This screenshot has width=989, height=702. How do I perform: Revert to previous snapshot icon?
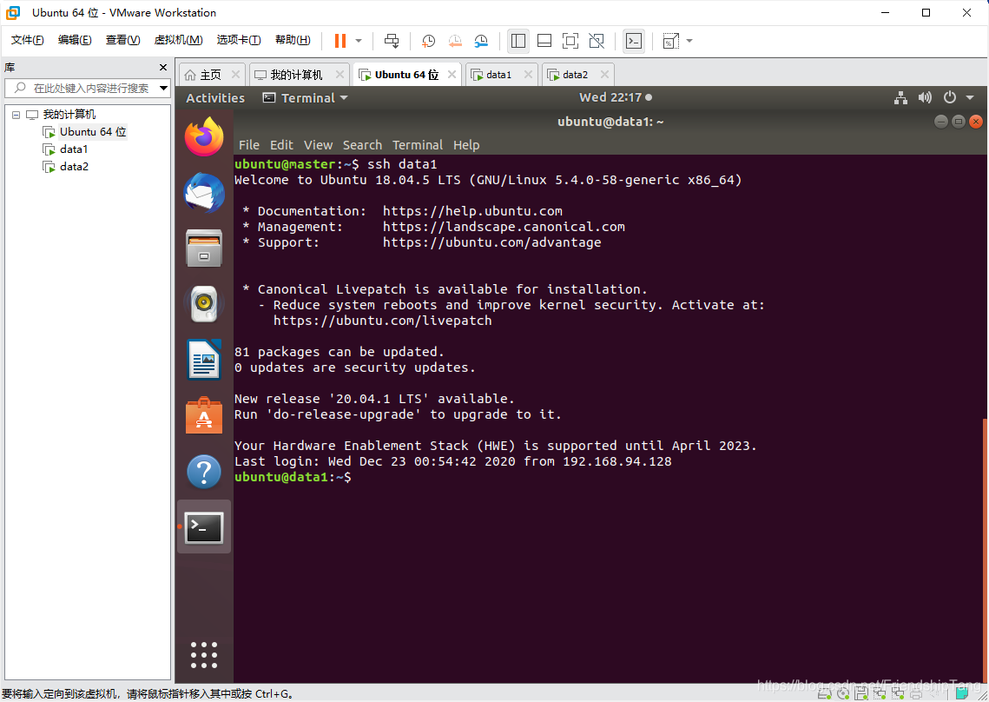click(455, 41)
